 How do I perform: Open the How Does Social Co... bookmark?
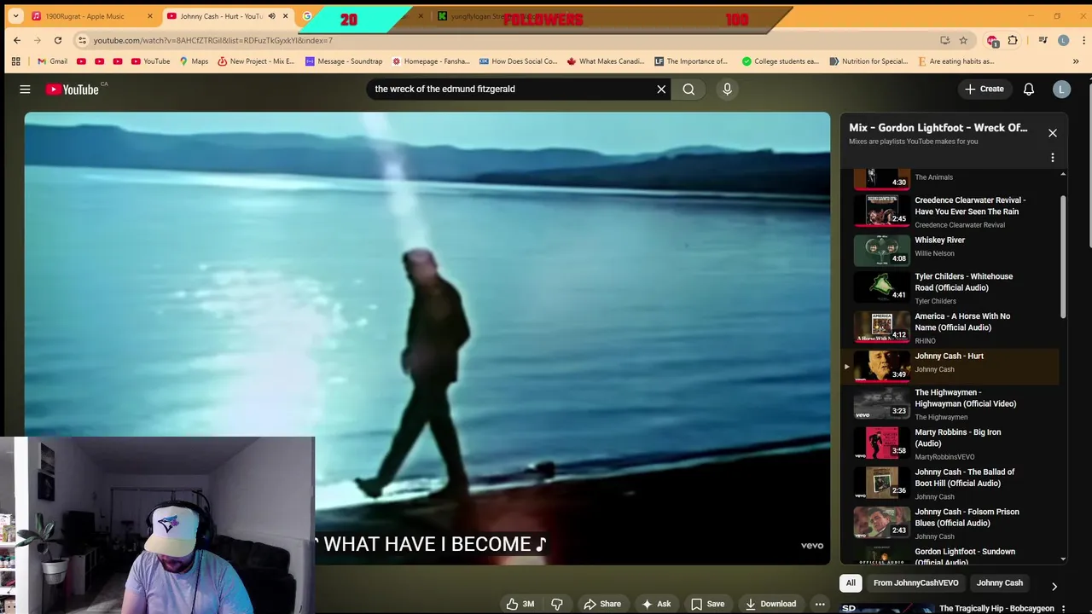click(518, 61)
